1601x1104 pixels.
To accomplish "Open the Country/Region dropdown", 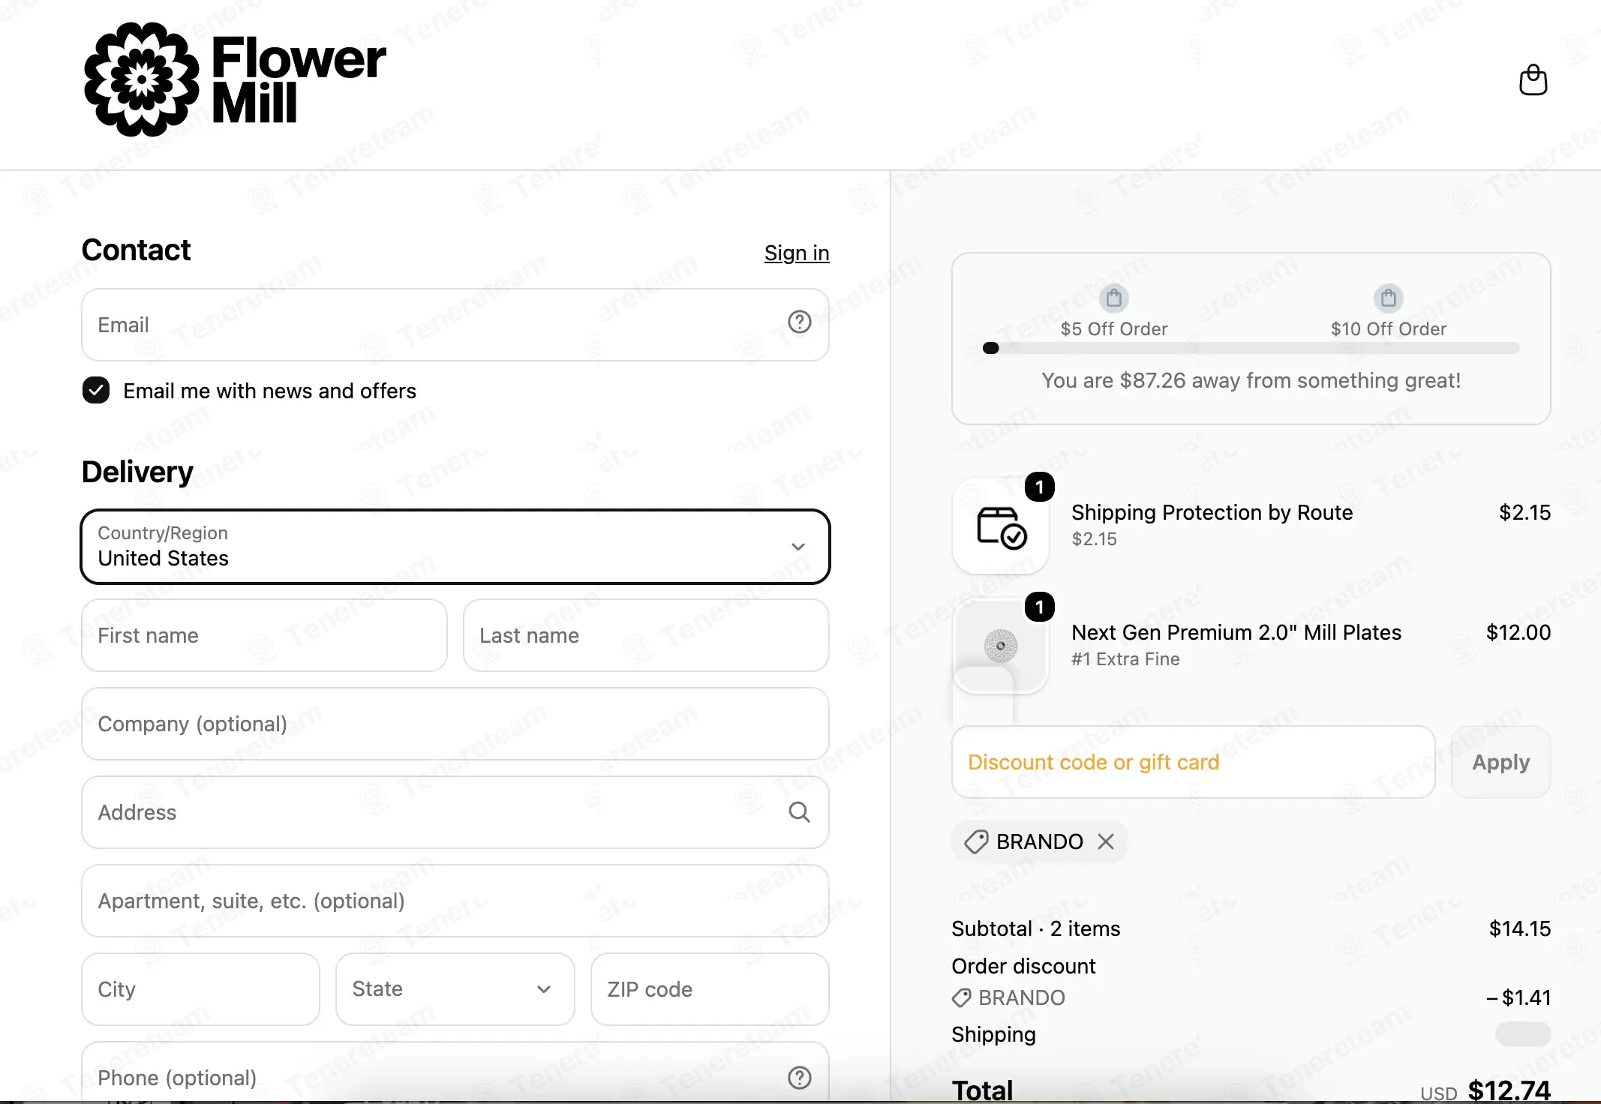I will [x=455, y=546].
